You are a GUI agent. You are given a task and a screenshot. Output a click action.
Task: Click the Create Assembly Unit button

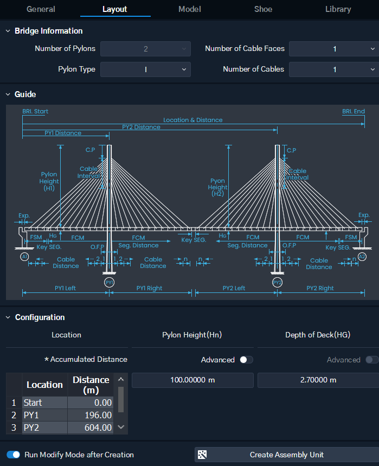286,455
